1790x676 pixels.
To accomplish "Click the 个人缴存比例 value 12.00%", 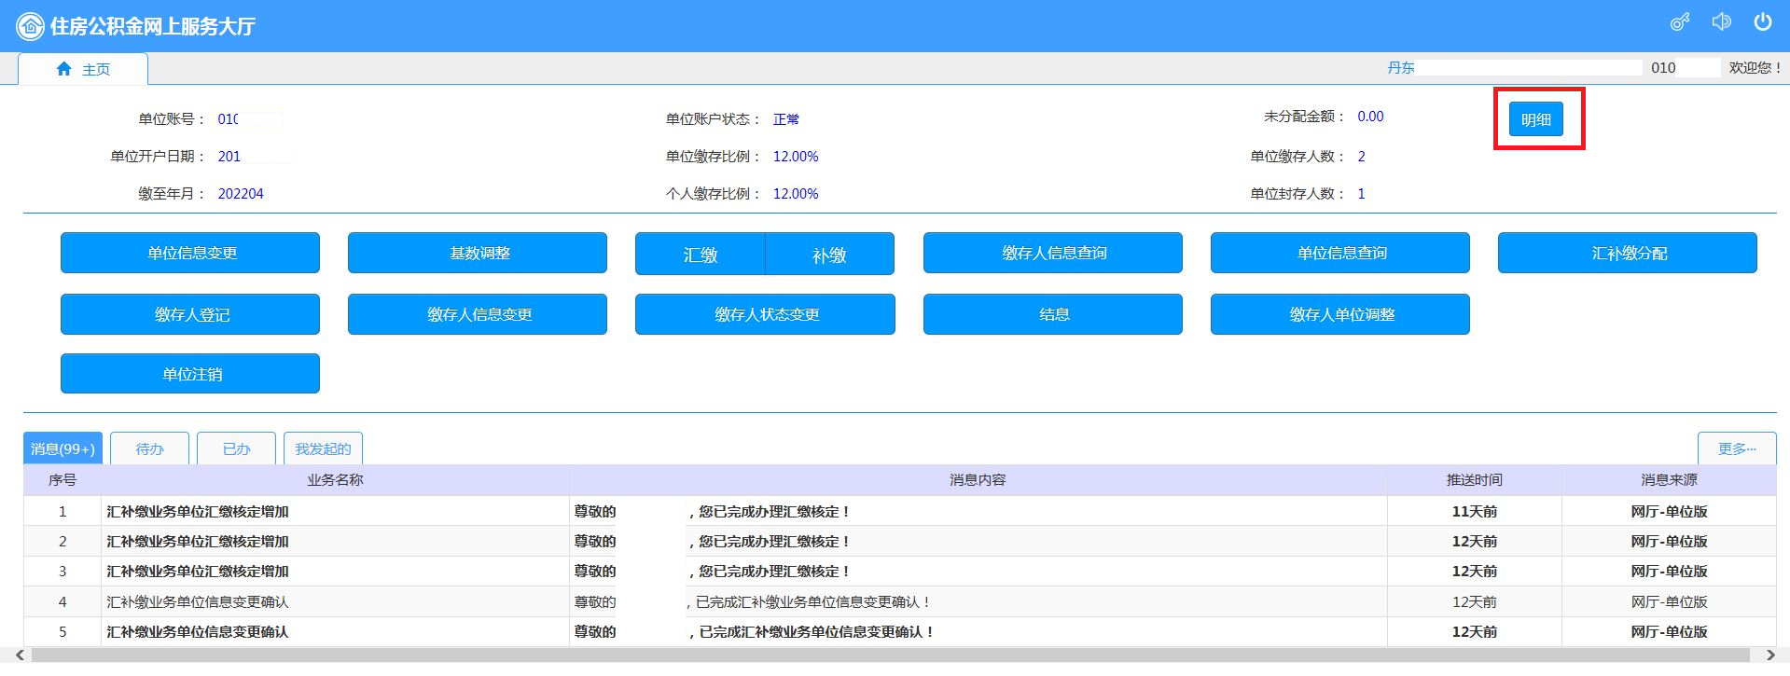I will (796, 194).
